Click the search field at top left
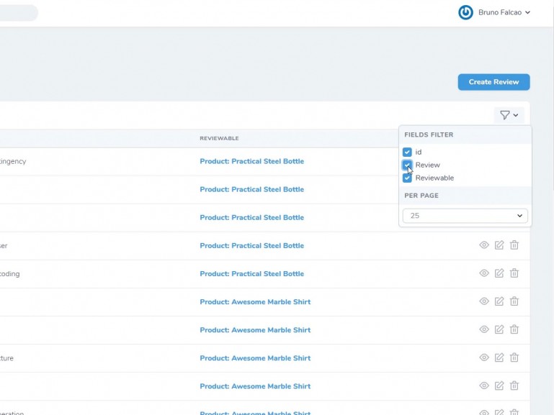 coord(18,13)
